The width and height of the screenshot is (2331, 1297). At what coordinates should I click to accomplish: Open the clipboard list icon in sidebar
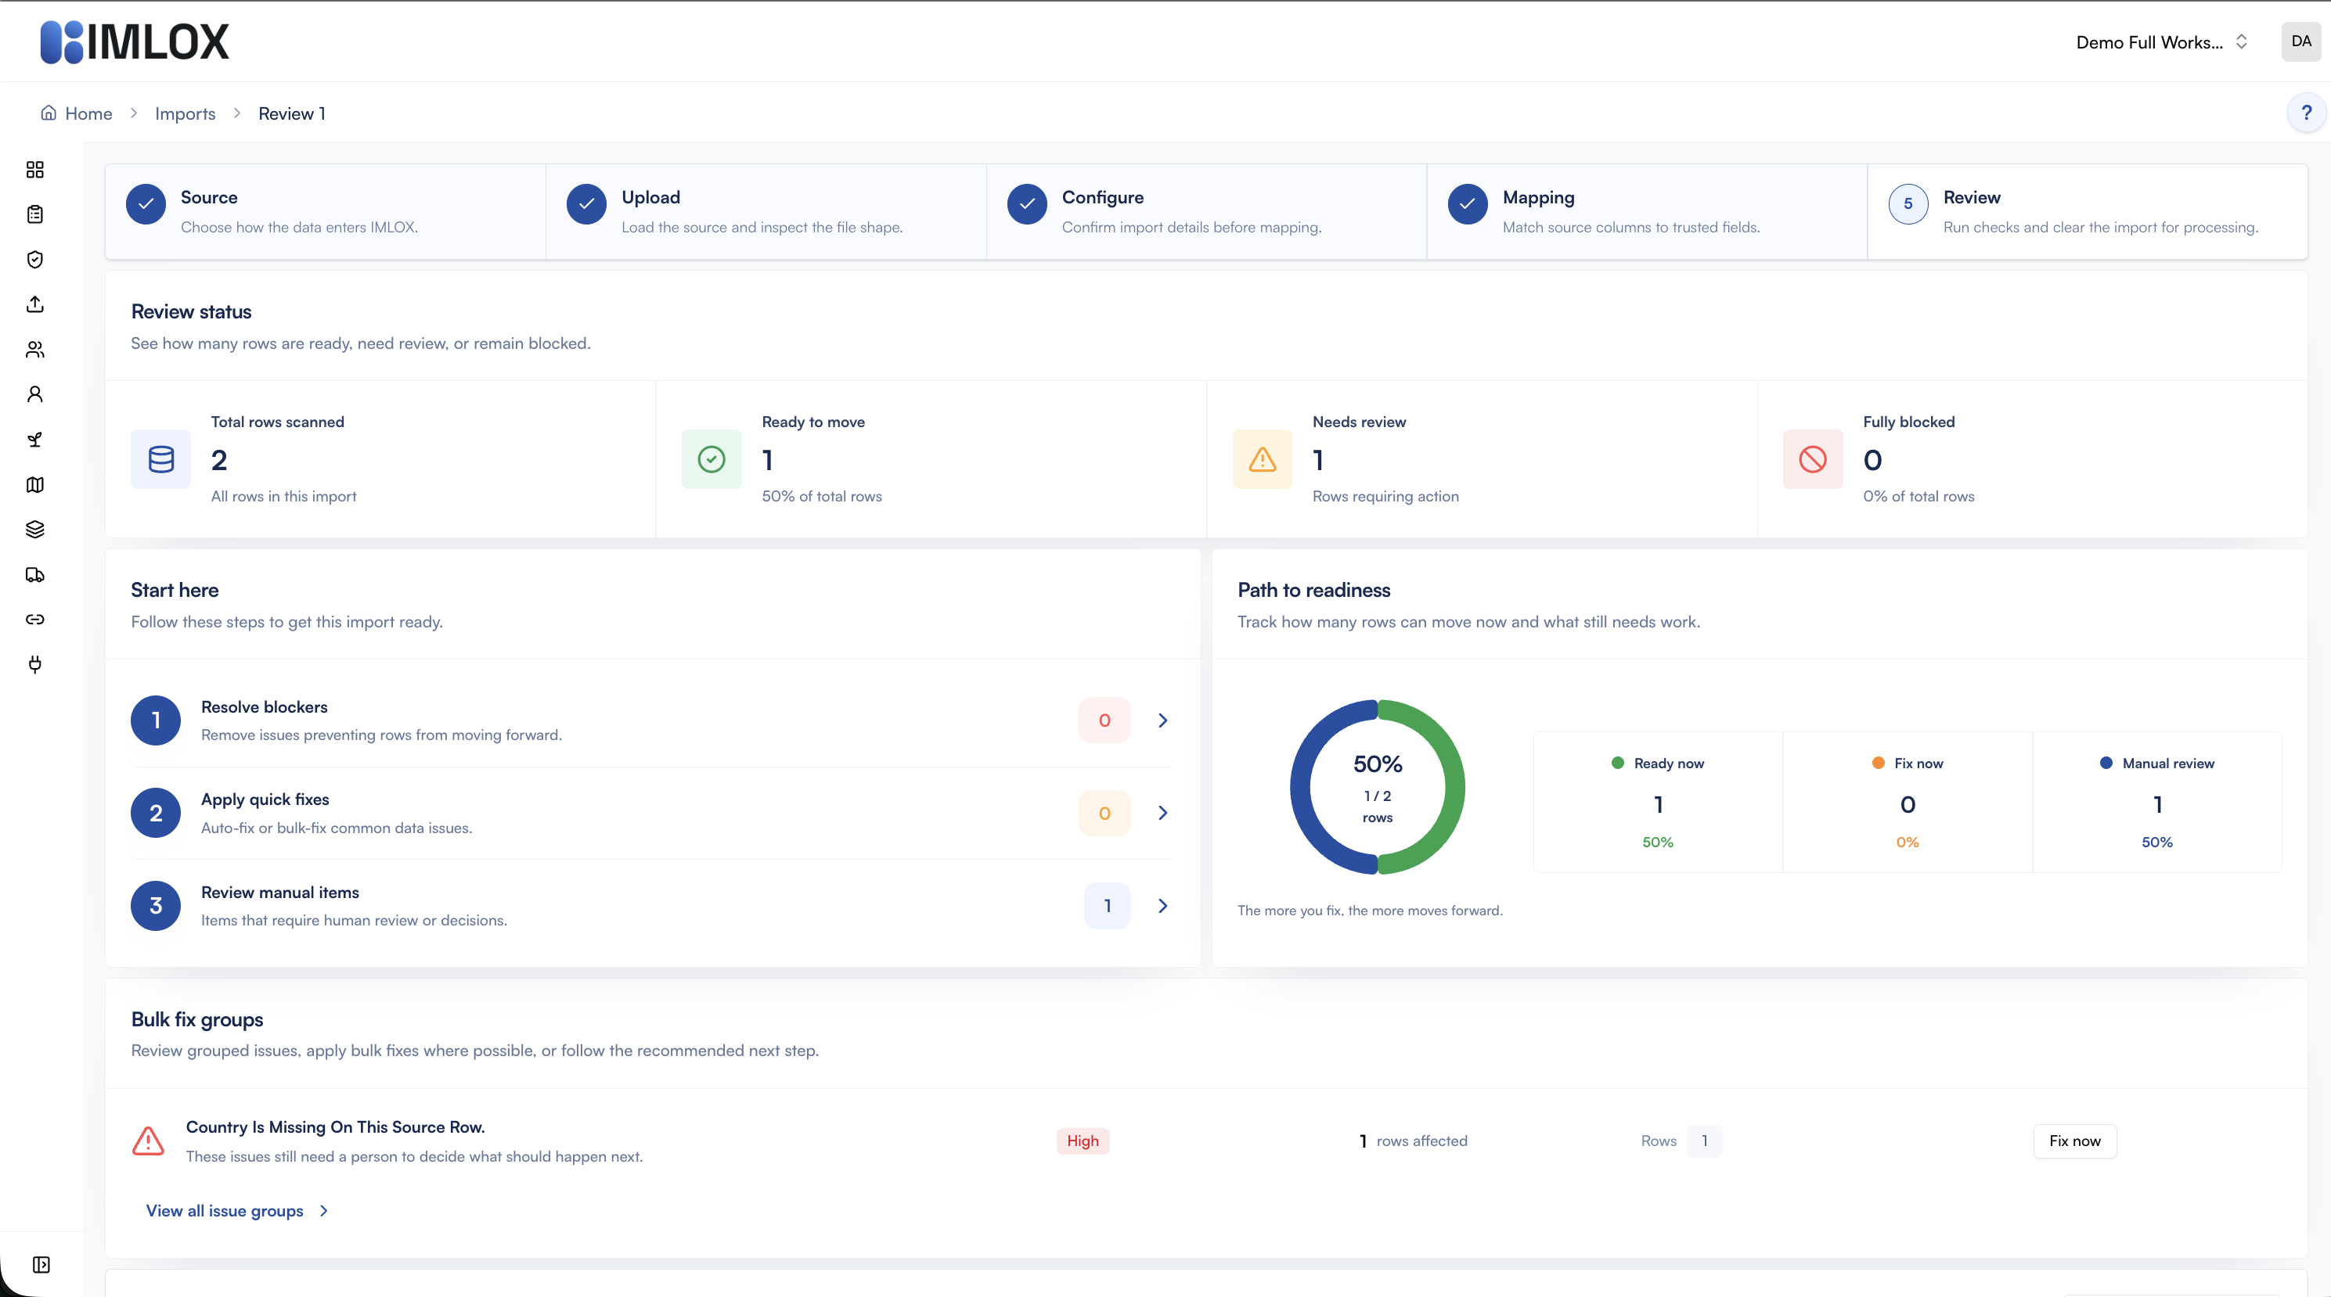tap(34, 214)
